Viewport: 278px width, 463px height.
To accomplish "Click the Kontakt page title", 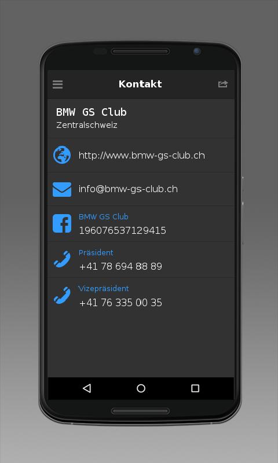I will pyautogui.click(x=140, y=84).
